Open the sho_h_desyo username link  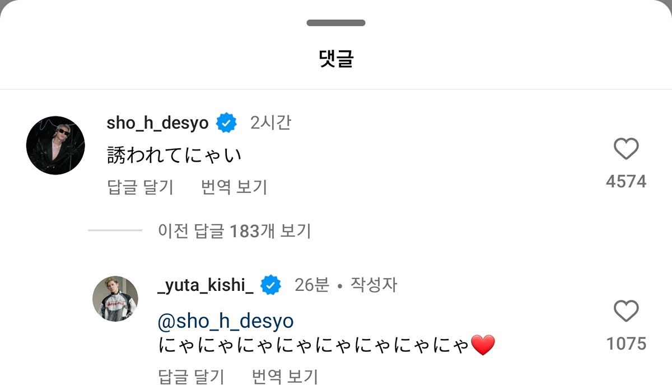tap(157, 123)
